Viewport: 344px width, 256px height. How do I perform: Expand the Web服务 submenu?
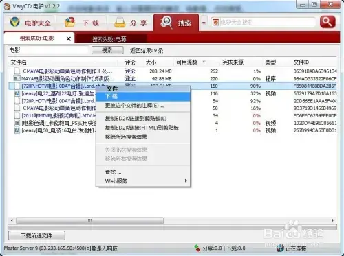pos(143,181)
